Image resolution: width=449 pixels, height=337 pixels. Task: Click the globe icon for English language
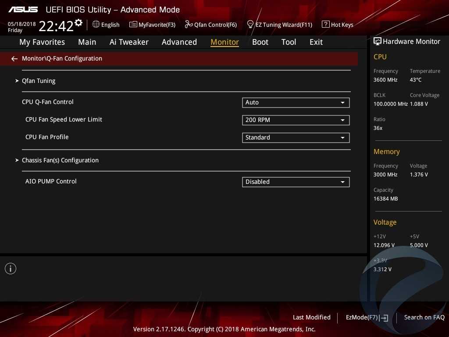pyautogui.click(x=96, y=25)
